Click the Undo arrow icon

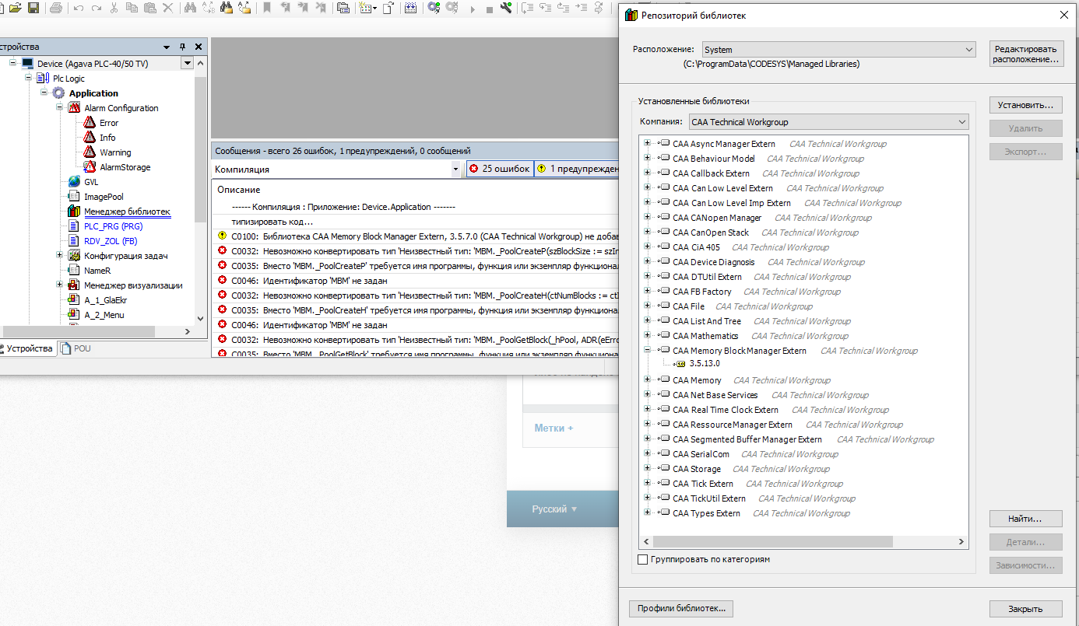point(79,8)
